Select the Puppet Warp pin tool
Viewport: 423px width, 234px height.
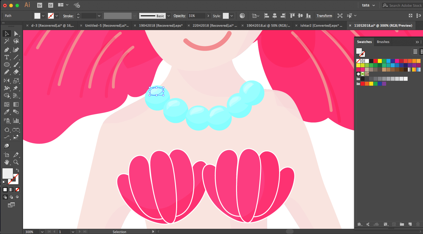point(16,88)
